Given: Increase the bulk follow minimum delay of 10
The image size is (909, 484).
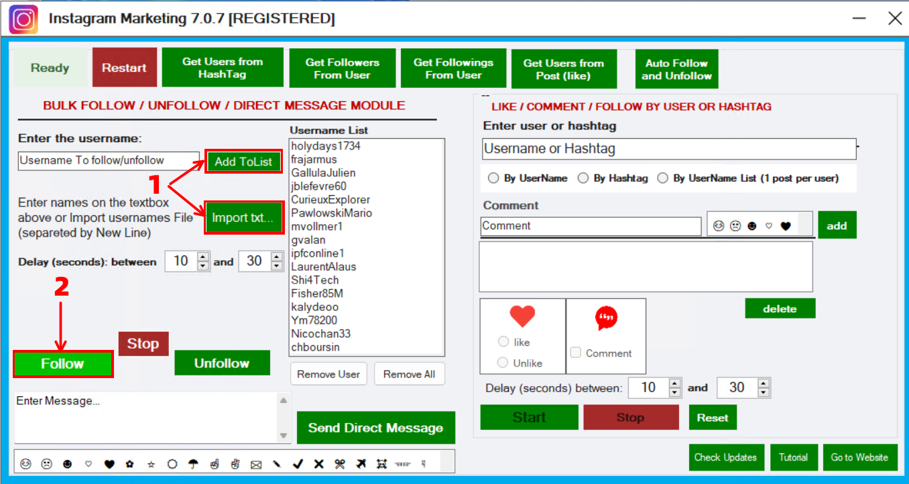Looking at the screenshot, I should point(204,257).
